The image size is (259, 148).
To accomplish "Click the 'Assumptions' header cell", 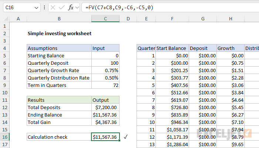I will (59, 48).
